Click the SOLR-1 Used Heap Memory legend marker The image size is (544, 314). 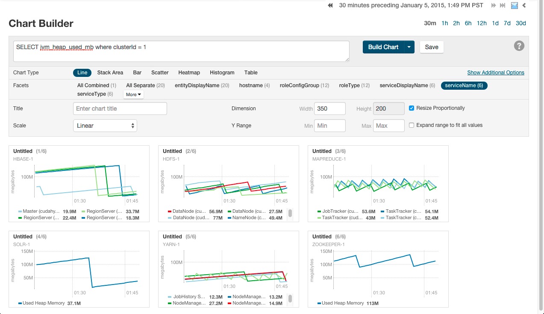(20, 303)
